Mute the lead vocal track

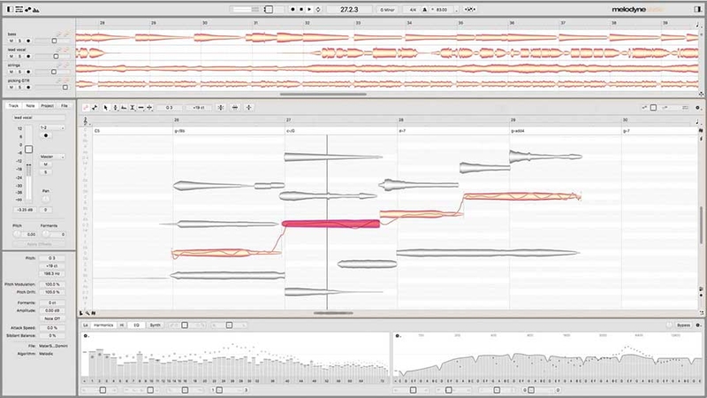click(11, 57)
